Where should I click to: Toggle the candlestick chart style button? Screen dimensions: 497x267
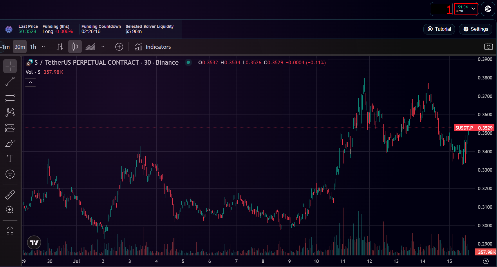click(75, 46)
